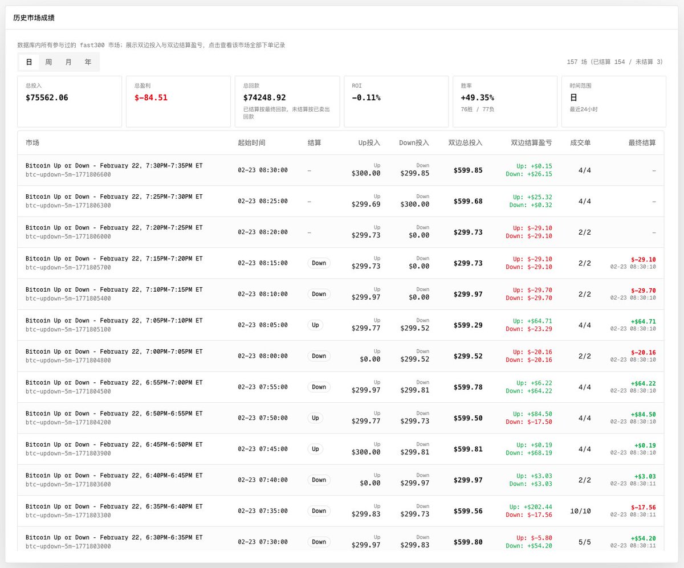Click the 10/10 filled orders cell
The width and height of the screenshot is (684, 568).
tap(580, 511)
